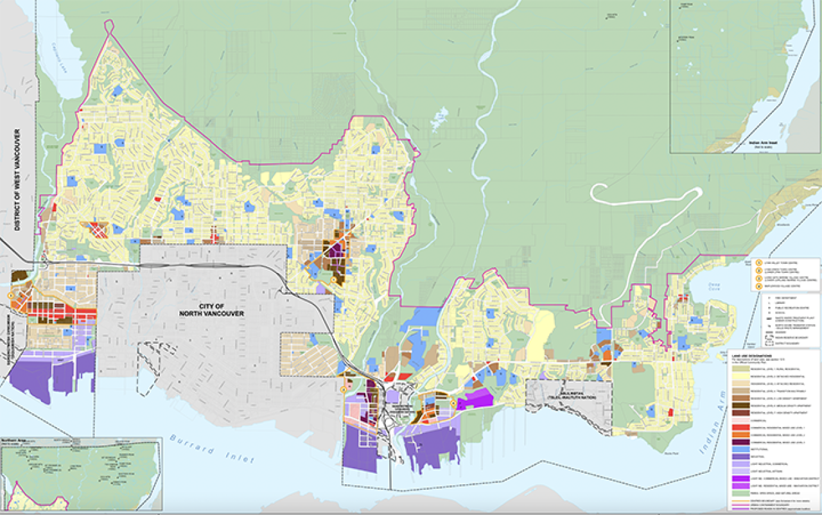Click the Burrard Inlet water label
Screen dimensions: 822x515
point(212,449)
